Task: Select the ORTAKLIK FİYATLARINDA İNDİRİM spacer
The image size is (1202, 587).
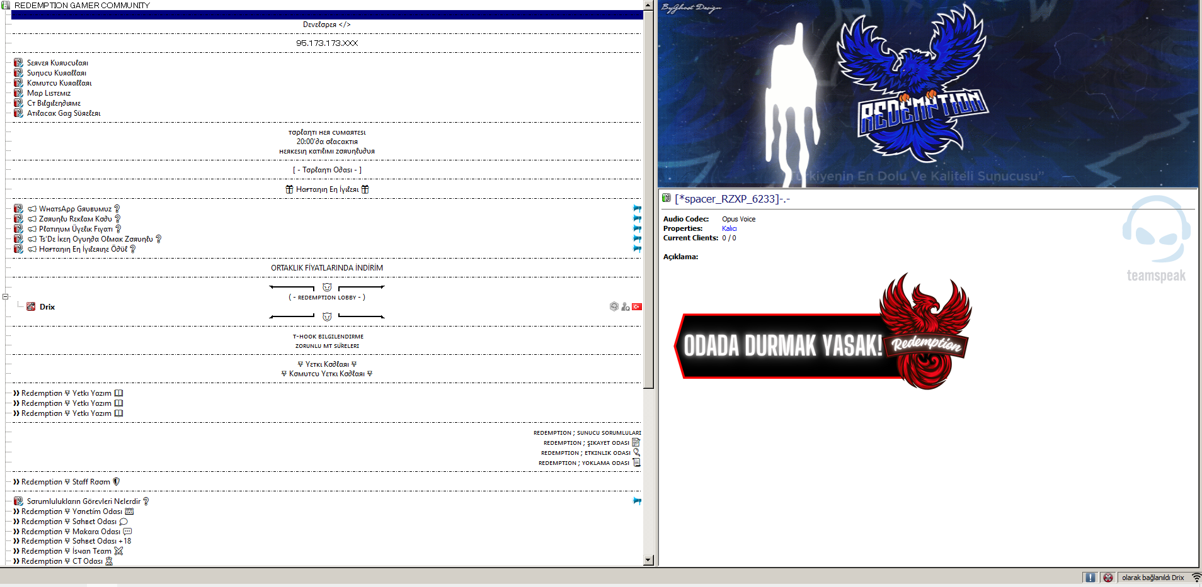Action: pyautogui.click(x=327, y=268)
